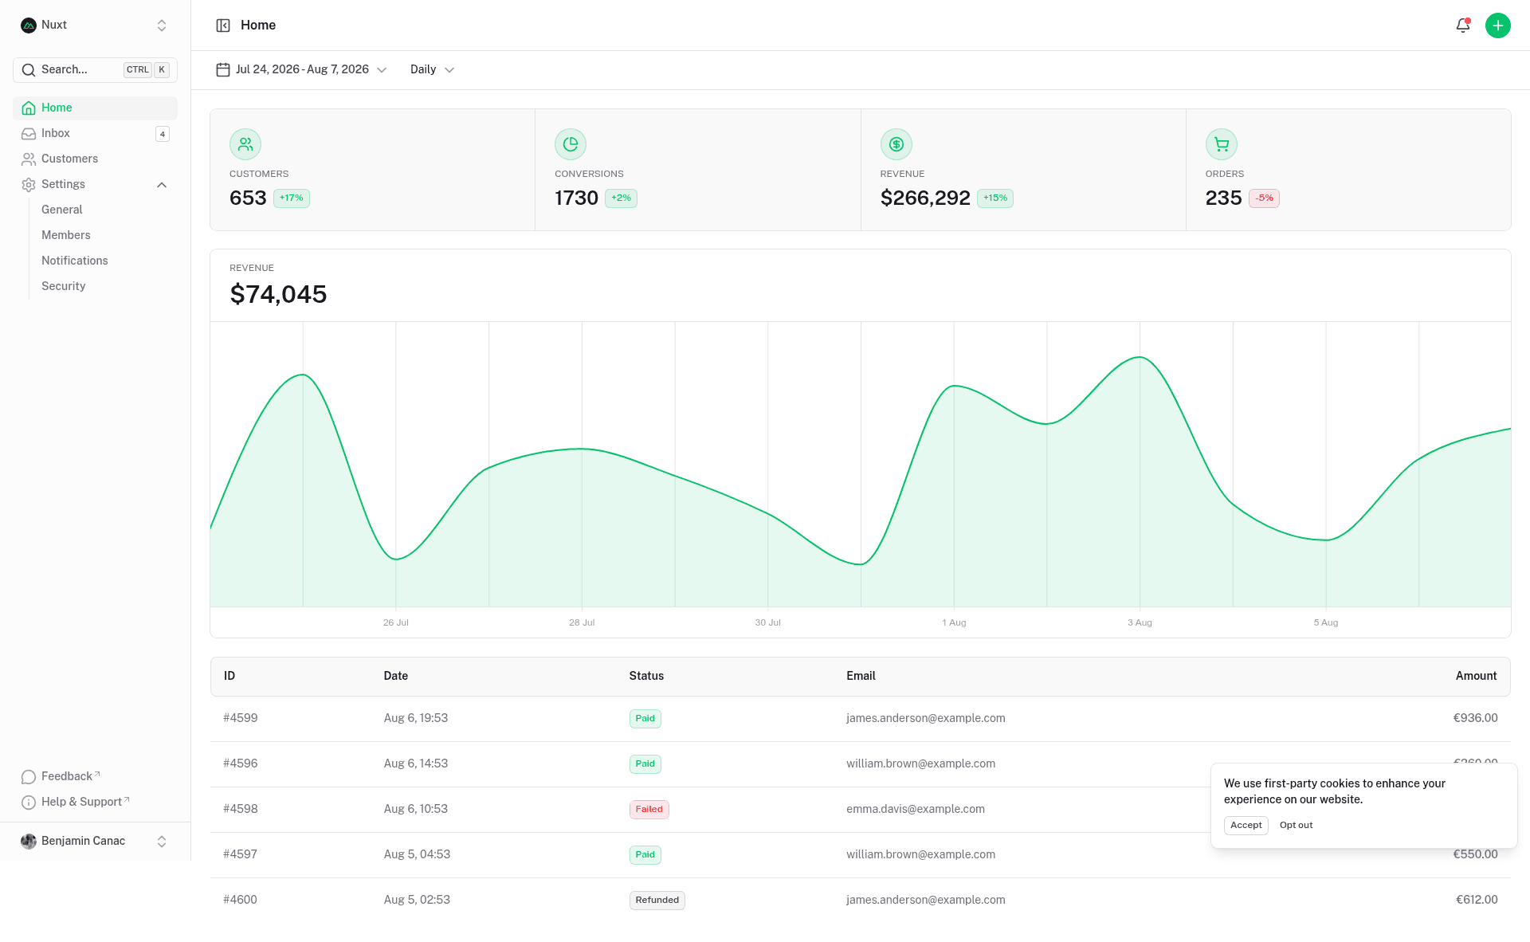Collapse the Settings submenu chevron
This screenshot has width=1530, height=942.
[162, 185]
